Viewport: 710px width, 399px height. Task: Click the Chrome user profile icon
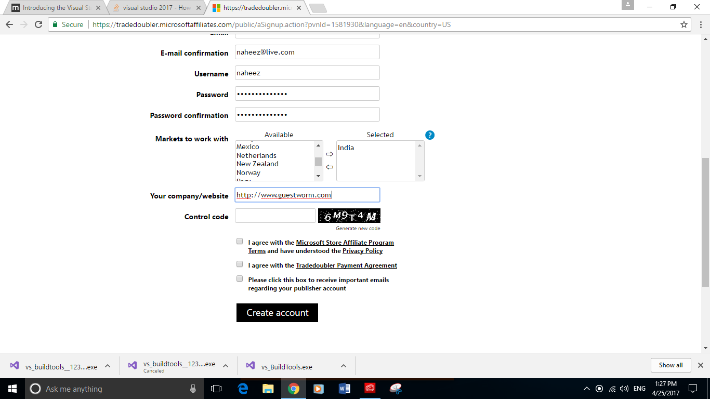pyautogui.click(x=628, y=5)
